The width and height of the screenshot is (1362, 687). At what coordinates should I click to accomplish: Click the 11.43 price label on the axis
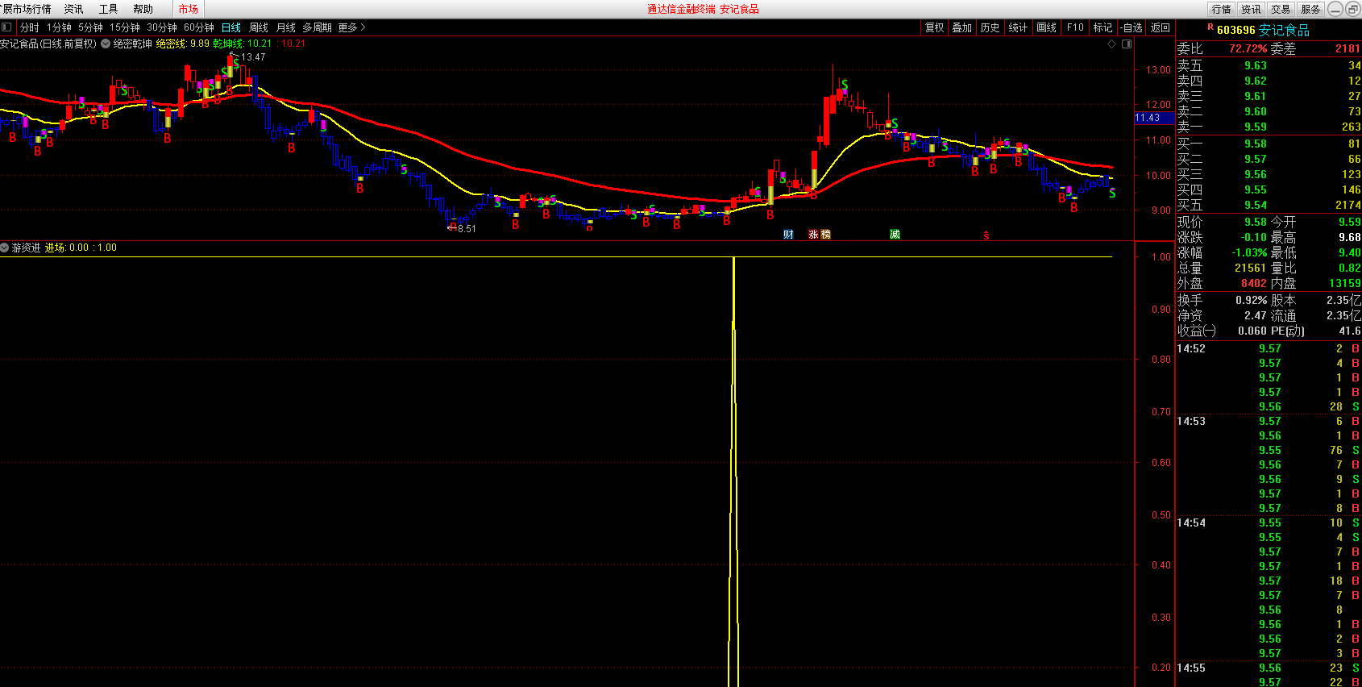point(1154,118)
